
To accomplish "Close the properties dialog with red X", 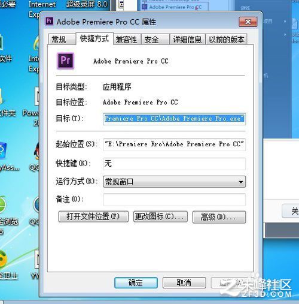I will pos(248,22).
